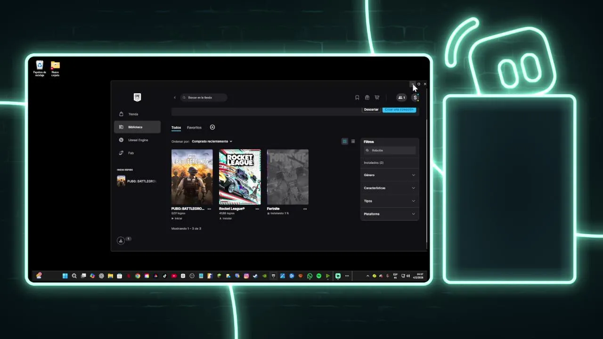Screen dimensions: 603x339
Task: Open Fab in the sidebar
Action: (137, 153)
